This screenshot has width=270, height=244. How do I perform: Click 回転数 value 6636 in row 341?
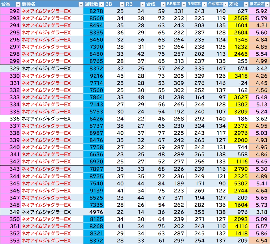pos(94,154)
